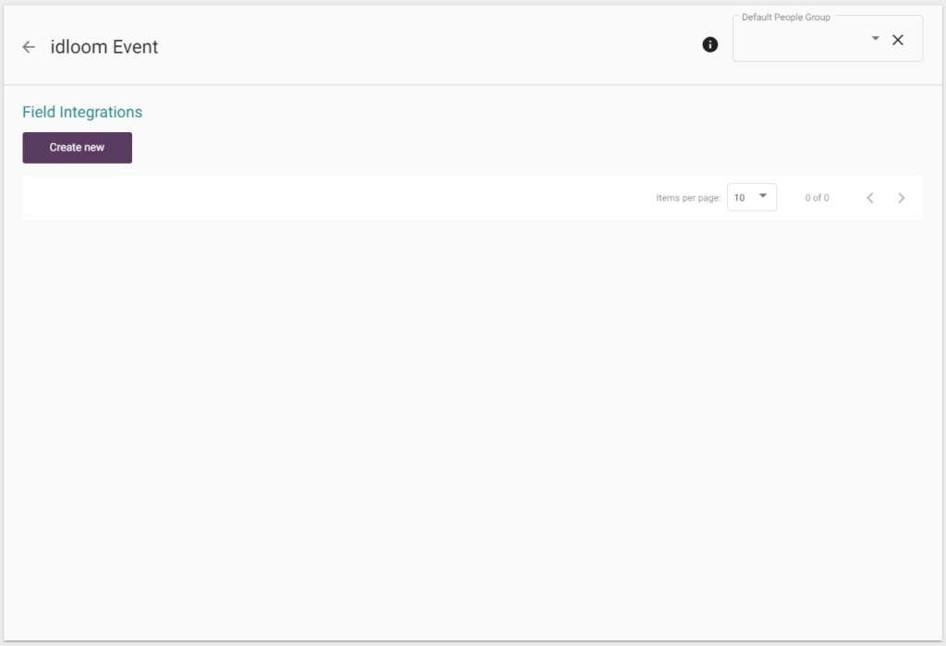Click the 0 of 0 range label
This screenshot has width=946, height=646.
point(817,198)
